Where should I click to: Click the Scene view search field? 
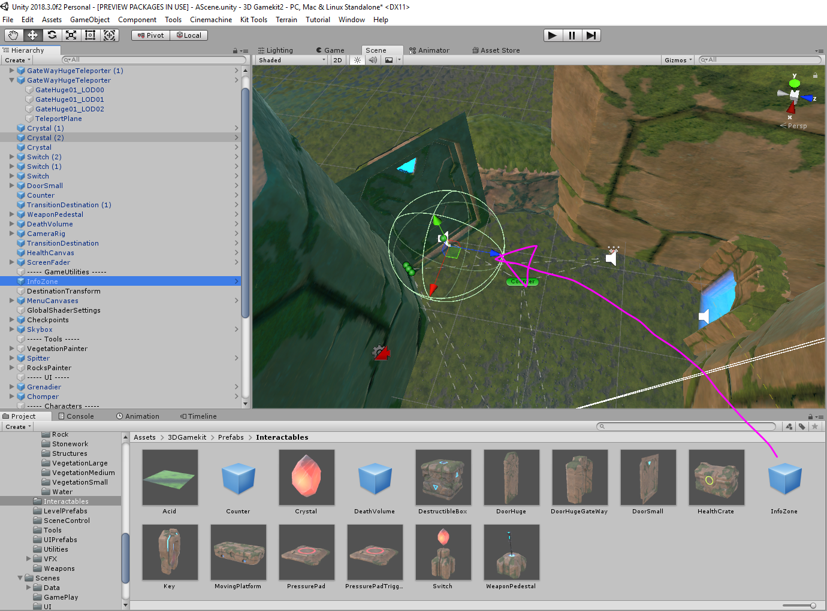coord(760,60)
